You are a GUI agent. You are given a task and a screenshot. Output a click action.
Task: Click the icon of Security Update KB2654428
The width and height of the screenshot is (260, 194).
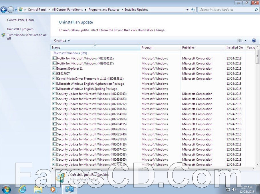(54, 144)
